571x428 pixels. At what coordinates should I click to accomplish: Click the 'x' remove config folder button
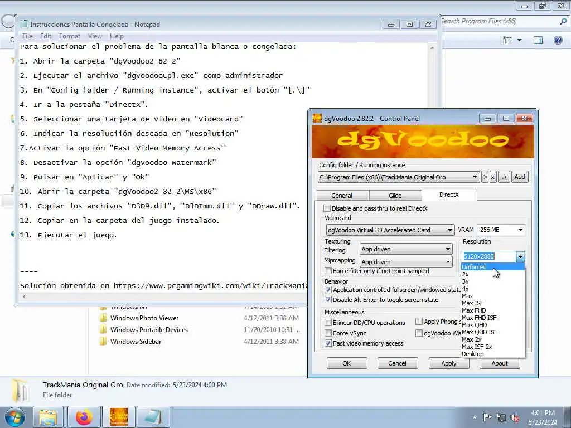coord(493,177)
